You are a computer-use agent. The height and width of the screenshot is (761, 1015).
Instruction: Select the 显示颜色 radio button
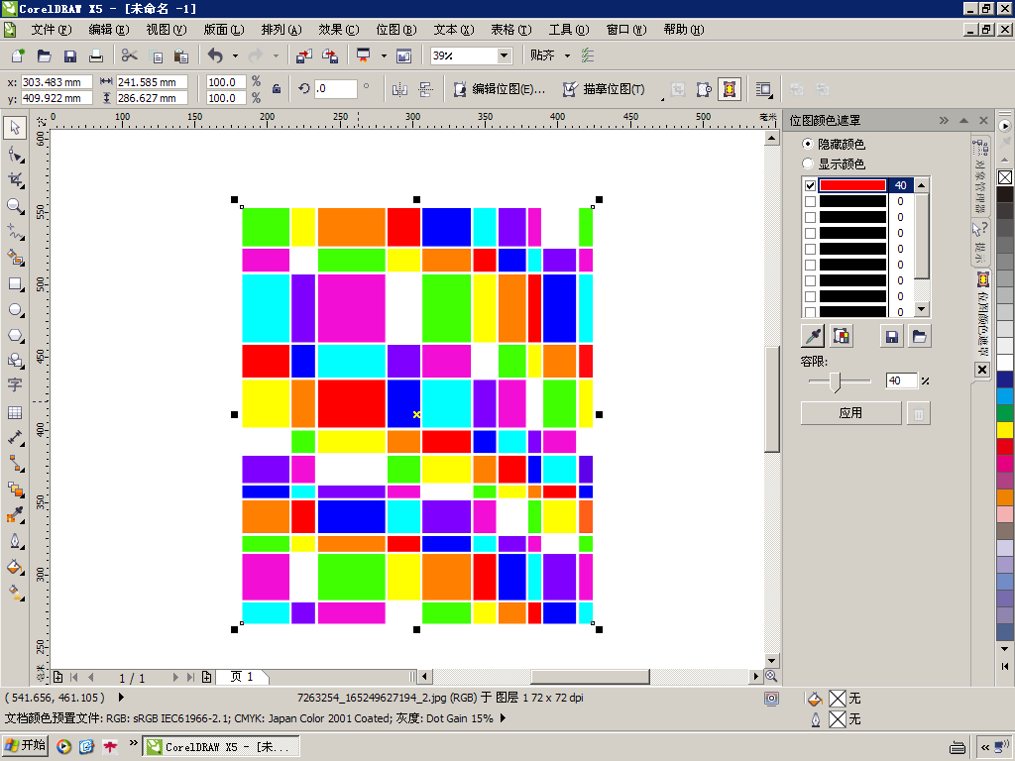[807, 163]
